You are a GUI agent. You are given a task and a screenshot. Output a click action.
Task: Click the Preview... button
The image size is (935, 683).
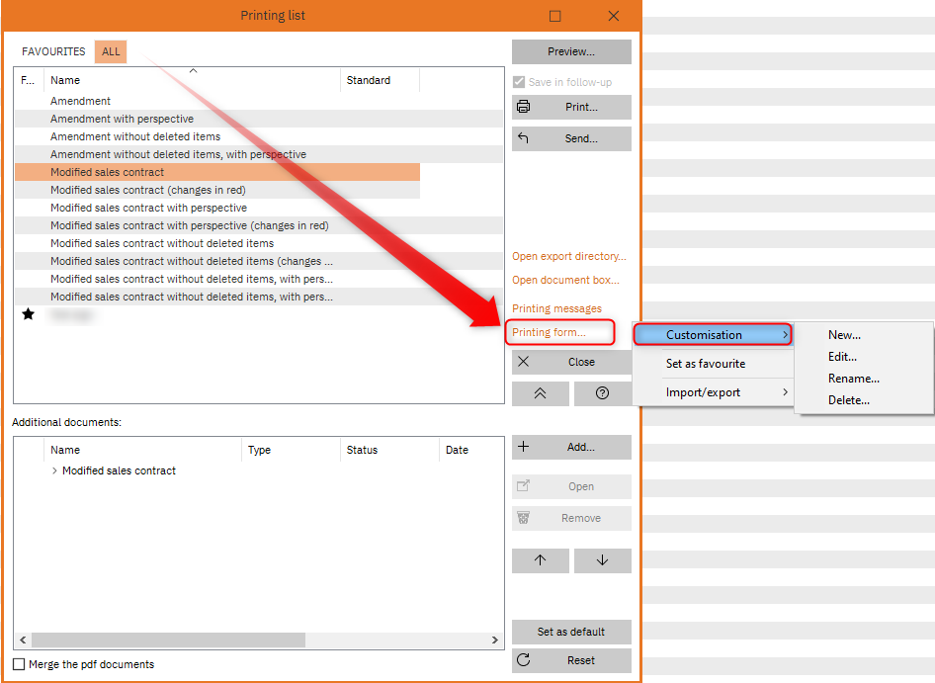point(571,52)
